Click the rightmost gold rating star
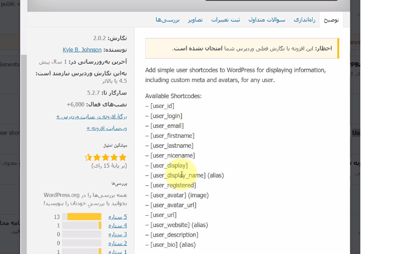Image resolution: width=418 pixels, height=254 pixels. (x=123, y=157)
